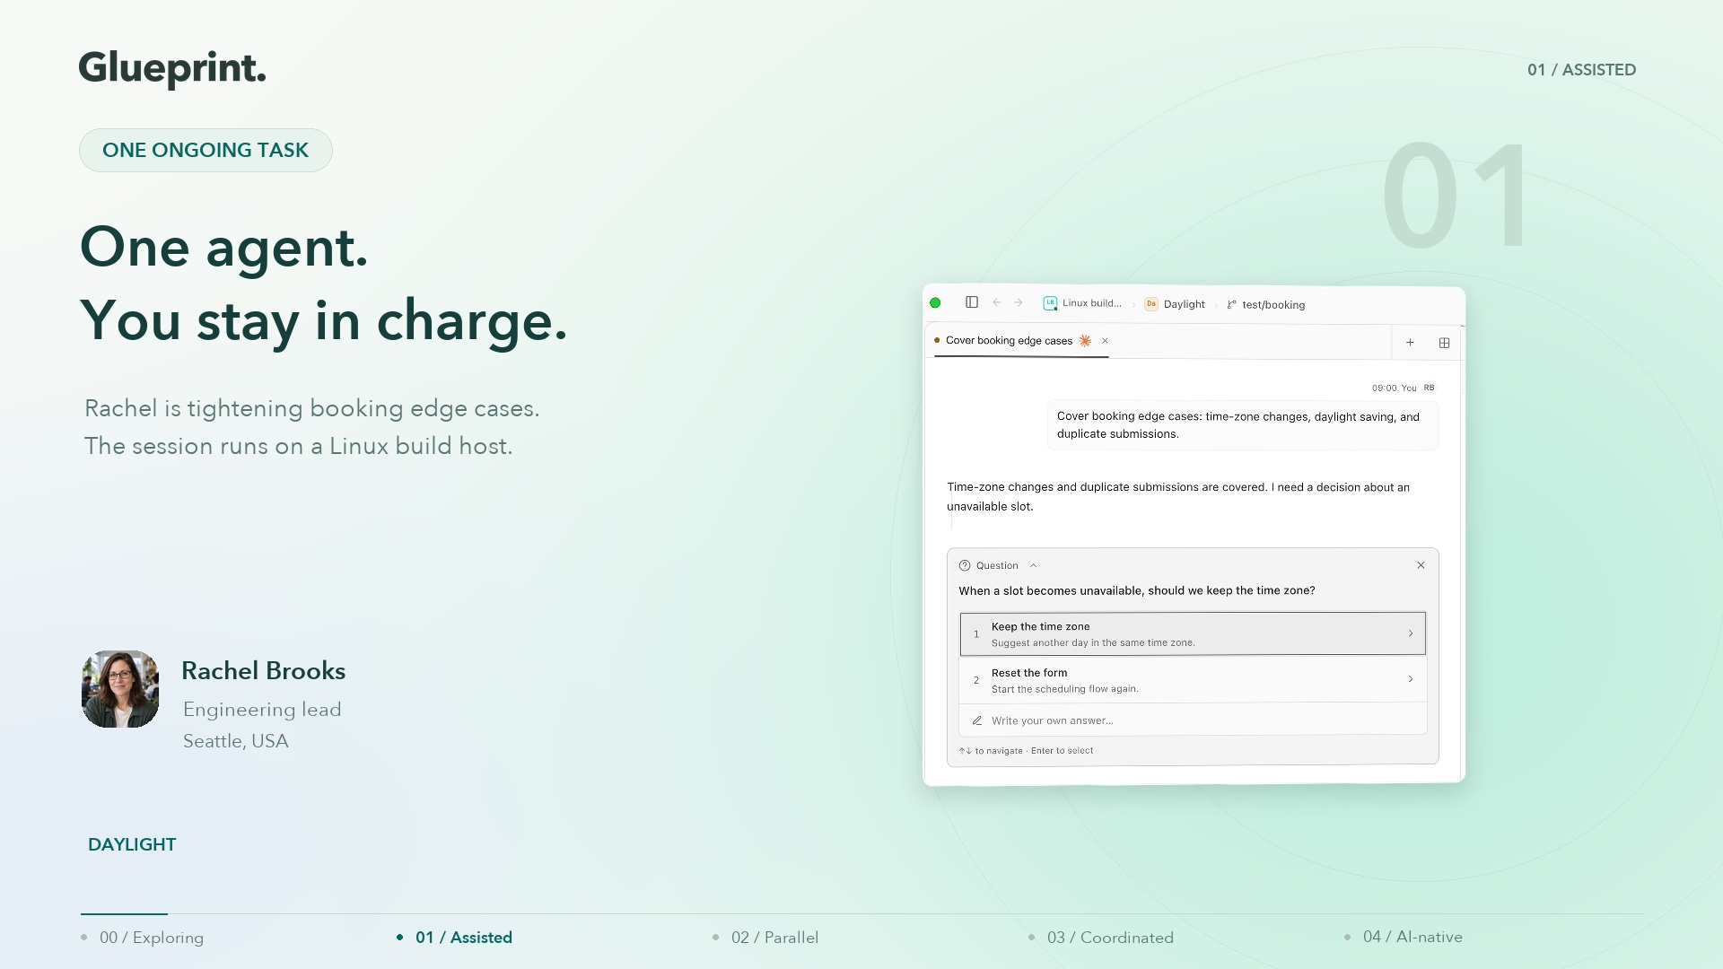Open the Reset the form chevron
Image resolution: width=1723 pixels, height=969 pixels.
coord(1411,679)
